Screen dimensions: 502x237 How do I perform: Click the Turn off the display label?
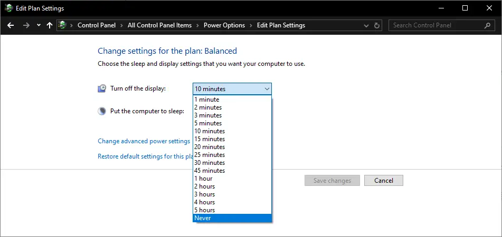coord(138,88)
